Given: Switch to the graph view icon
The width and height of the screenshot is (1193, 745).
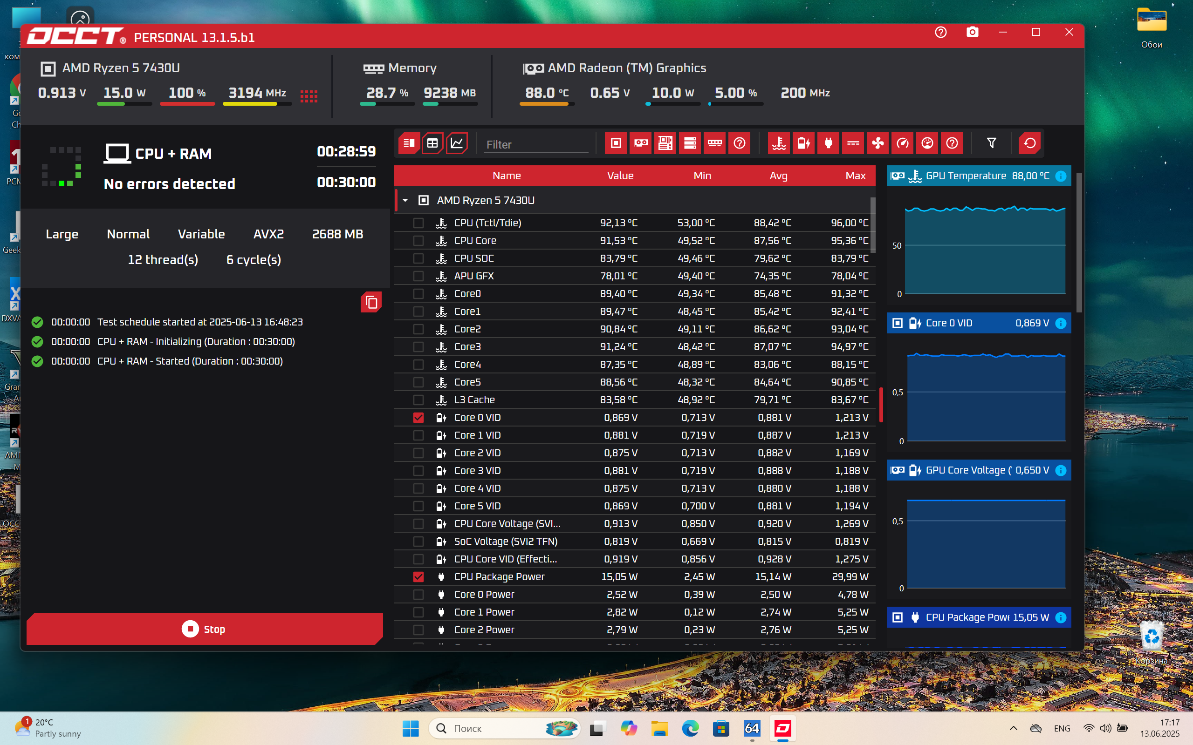Looking at the screenshot, I should coord(457,143).
